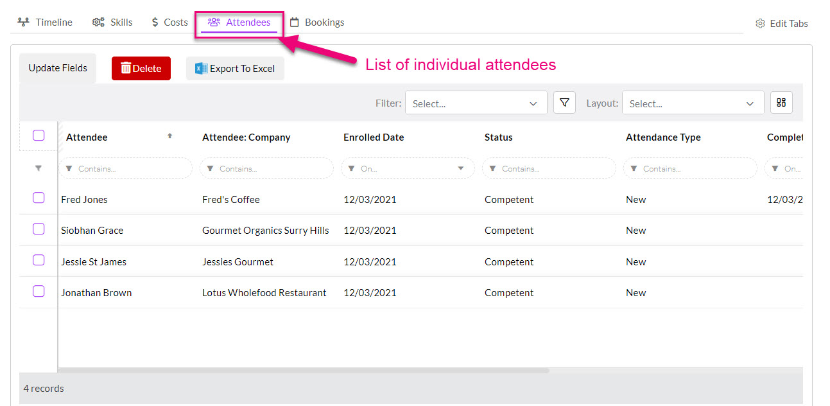Click the grid layout icon button

coord(781,103)
